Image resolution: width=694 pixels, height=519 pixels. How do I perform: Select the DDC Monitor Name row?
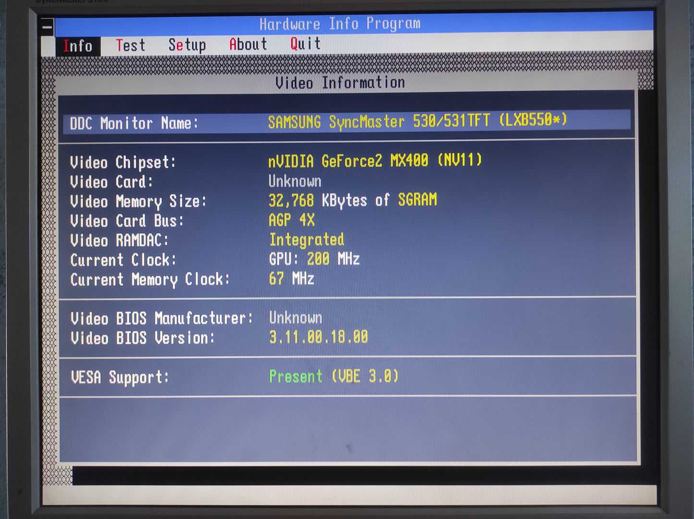coord(347,121)
